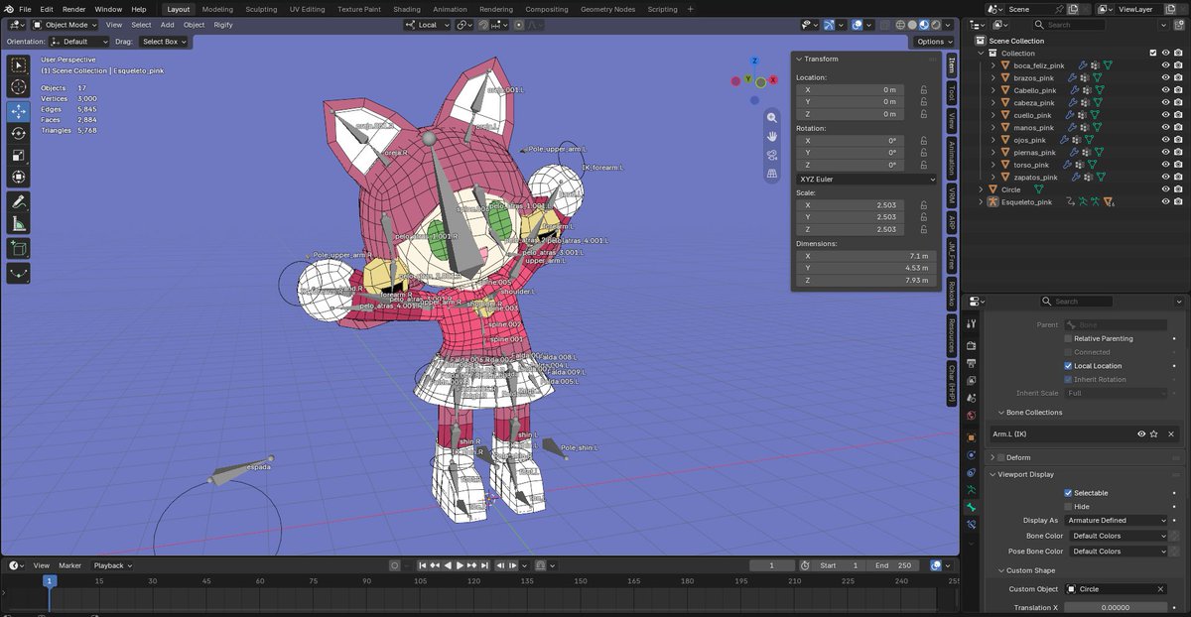Switch to the Sculpting workspace tab

(261, 9)
